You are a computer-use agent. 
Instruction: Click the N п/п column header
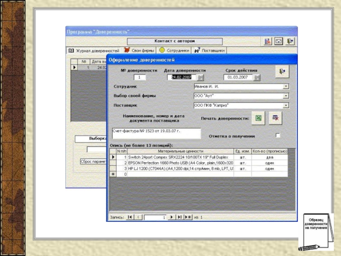click(122, 151)
